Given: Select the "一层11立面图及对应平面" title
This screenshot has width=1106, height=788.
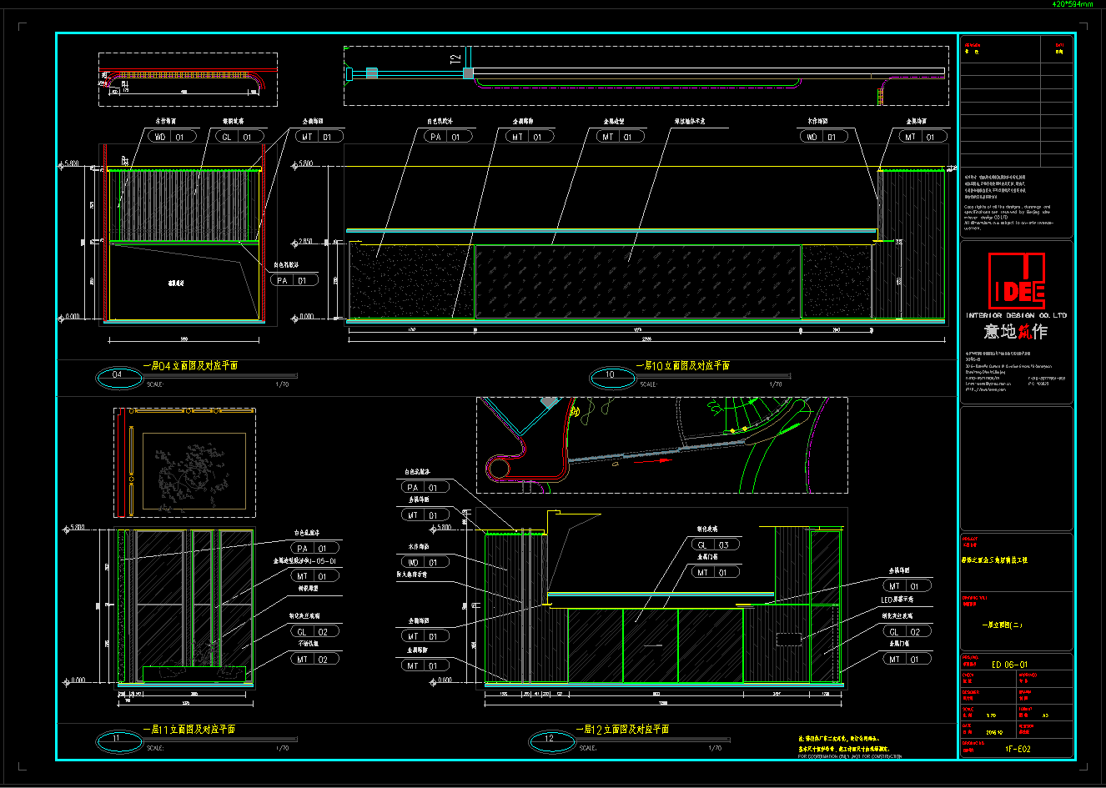Looking at the screenshot, I should tap(189, 729).
